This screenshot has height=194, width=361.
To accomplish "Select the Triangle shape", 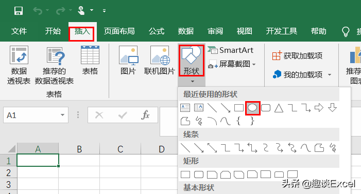I will (x=279, y=108).
